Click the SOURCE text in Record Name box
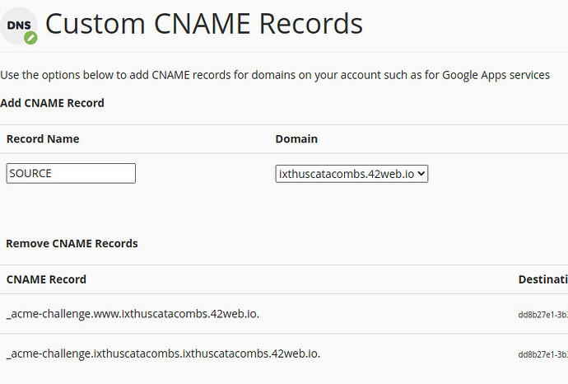Image resolution: width=568 pixels, height=384 pixels. [x=30, y=173]
